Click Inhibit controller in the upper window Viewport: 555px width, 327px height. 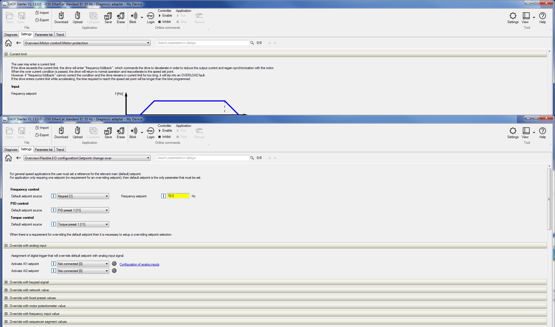(x=165, y=22)
